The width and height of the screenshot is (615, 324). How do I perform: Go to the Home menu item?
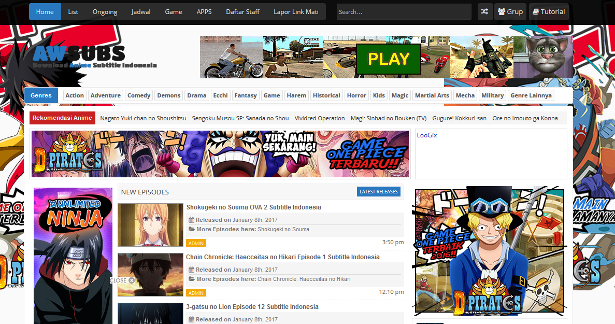tap(45, 12)
